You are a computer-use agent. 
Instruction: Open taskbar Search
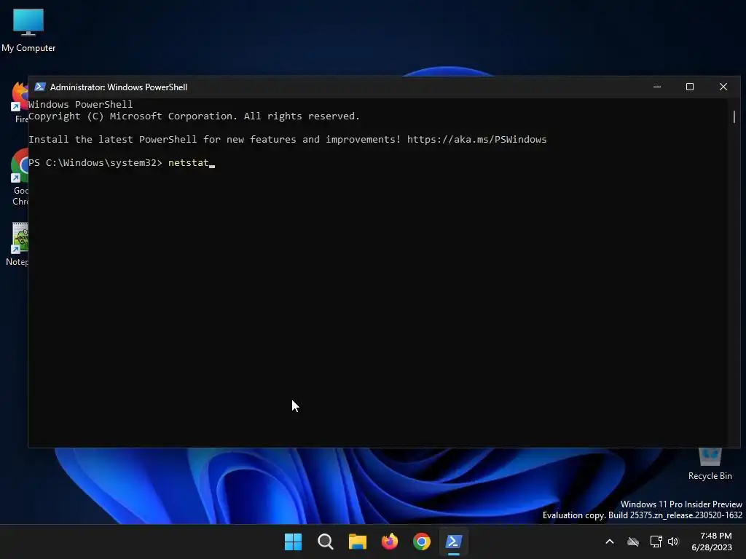tap(326, 542)
